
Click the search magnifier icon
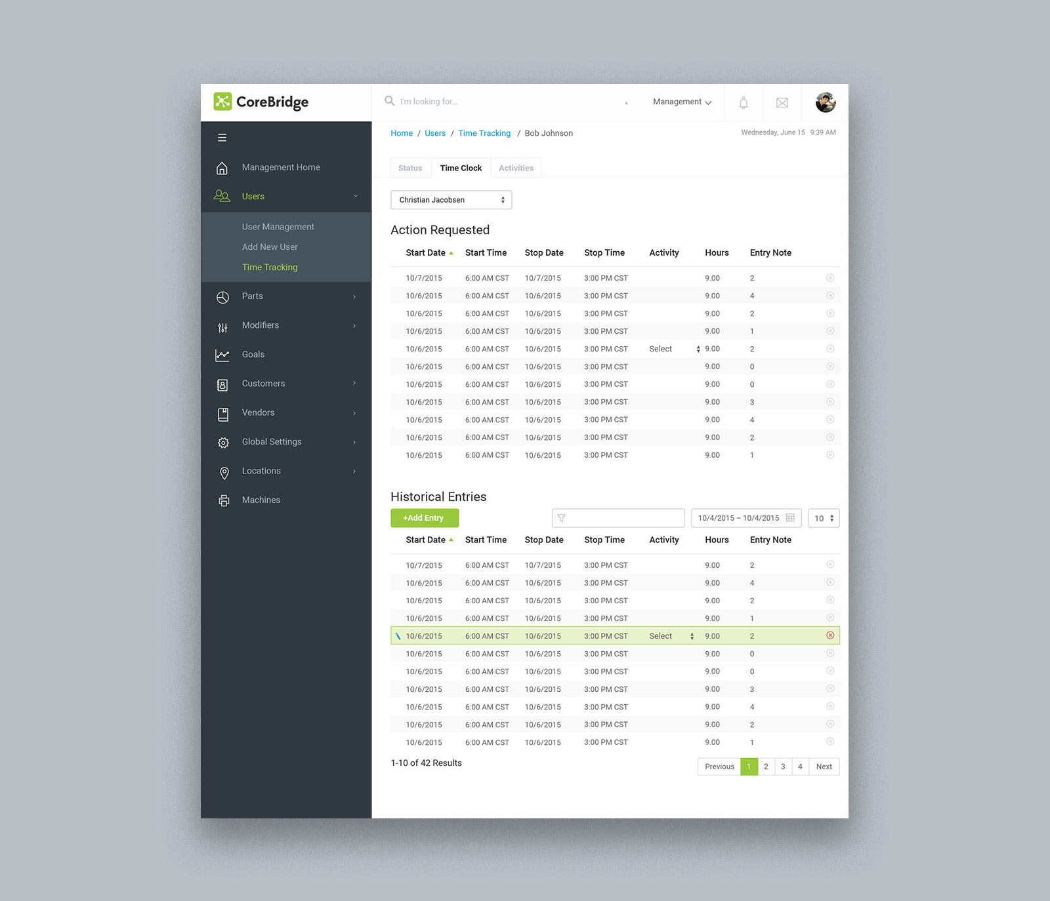point(389,101)
